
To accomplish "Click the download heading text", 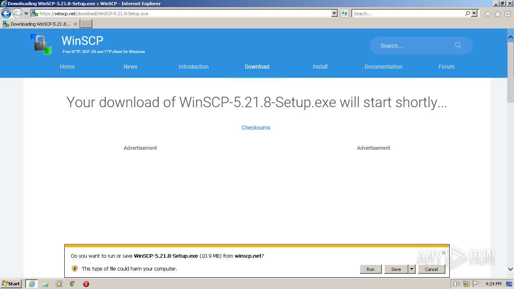I will pos(257,102).
